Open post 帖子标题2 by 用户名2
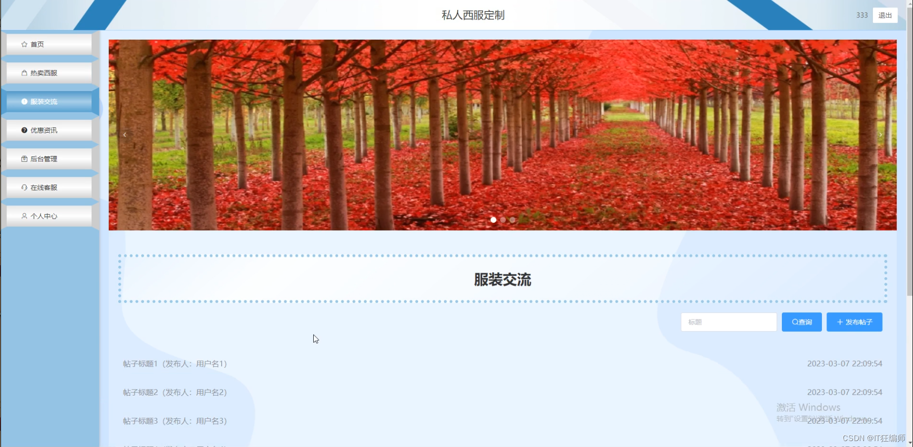The image size is (913, 447). tap(175, 393)
